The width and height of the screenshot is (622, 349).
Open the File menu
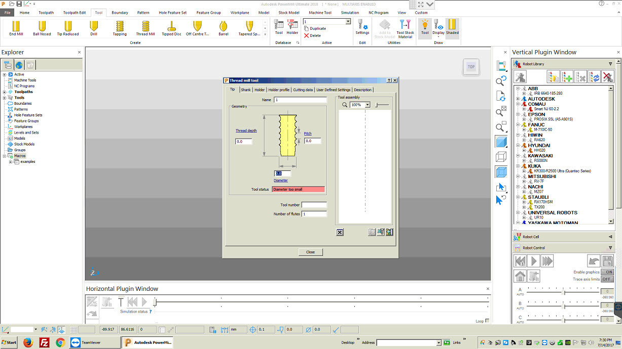pyautogui.click(x=8, y=13)
